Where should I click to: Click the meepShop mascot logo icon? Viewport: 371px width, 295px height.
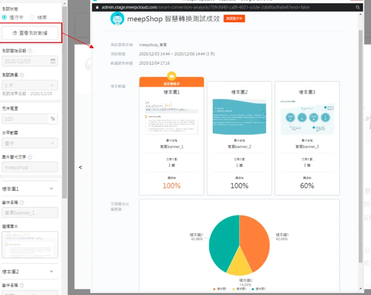[x=117, y=19]
